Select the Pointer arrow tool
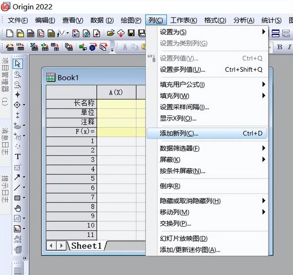Screen dimensions: 293x275 18,63
